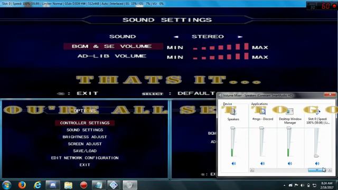Click the battery power icon in tray
This screenshot has width=338, height=190.
[308, 185]
